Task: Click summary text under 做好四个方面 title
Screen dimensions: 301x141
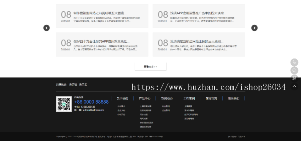Action: (x=105, y=48)
